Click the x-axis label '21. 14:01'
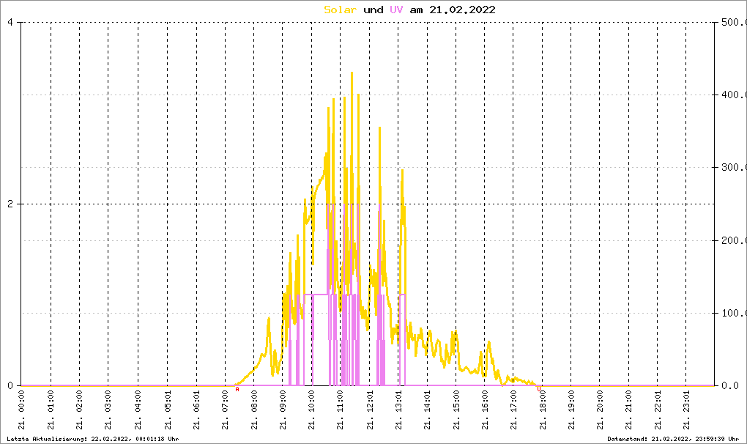The width and height of the screenshot is (747, 444). tap(428, 410)
